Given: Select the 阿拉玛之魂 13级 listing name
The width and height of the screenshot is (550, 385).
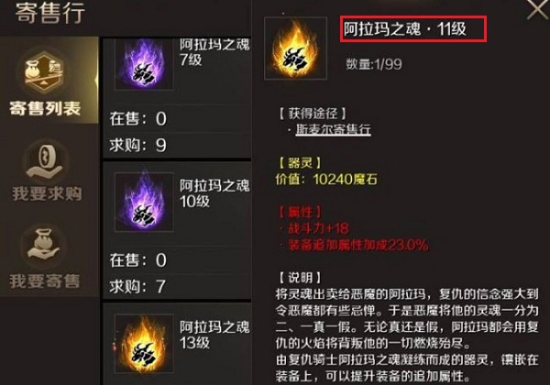Looking at the screenshot, I should (x=214, y=335).
